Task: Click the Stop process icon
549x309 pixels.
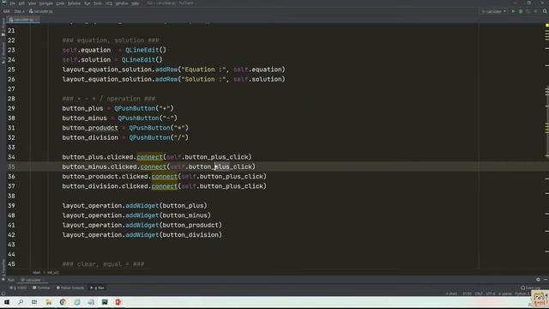Action: click(x=535, y=11)
